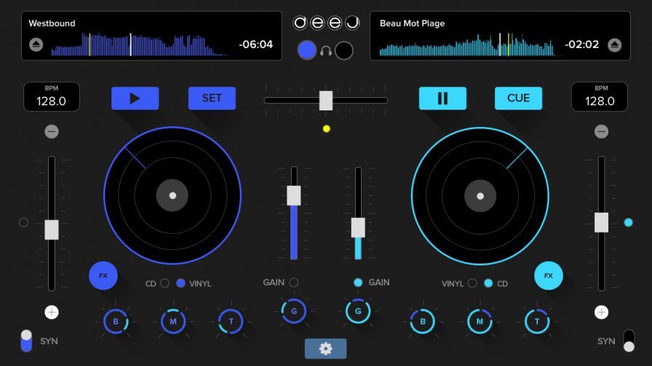This screenshot has height=366, width=652.
Task: Click the headphones icon at top center
Action: (x=325, y=51)
